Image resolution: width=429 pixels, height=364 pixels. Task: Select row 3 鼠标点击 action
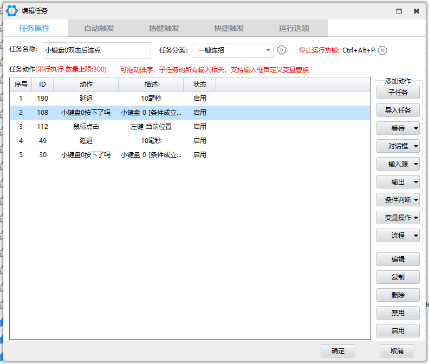click(x=87, y=127)
